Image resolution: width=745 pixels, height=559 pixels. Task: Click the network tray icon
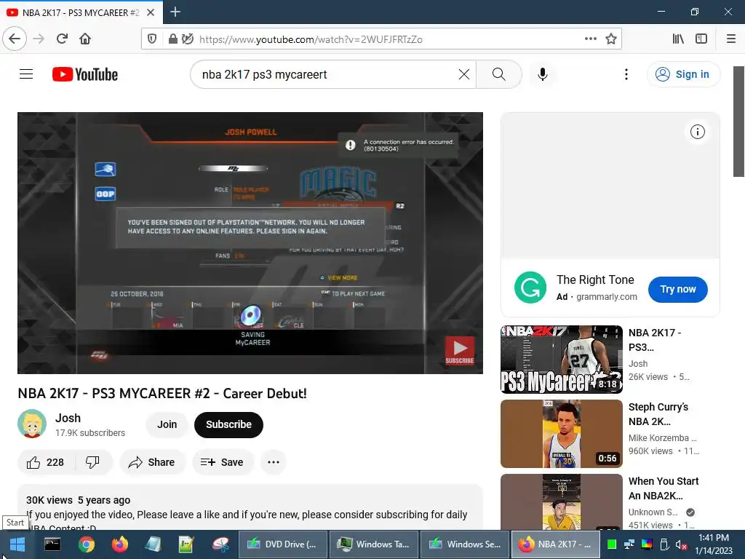click(x=629, y=544)
